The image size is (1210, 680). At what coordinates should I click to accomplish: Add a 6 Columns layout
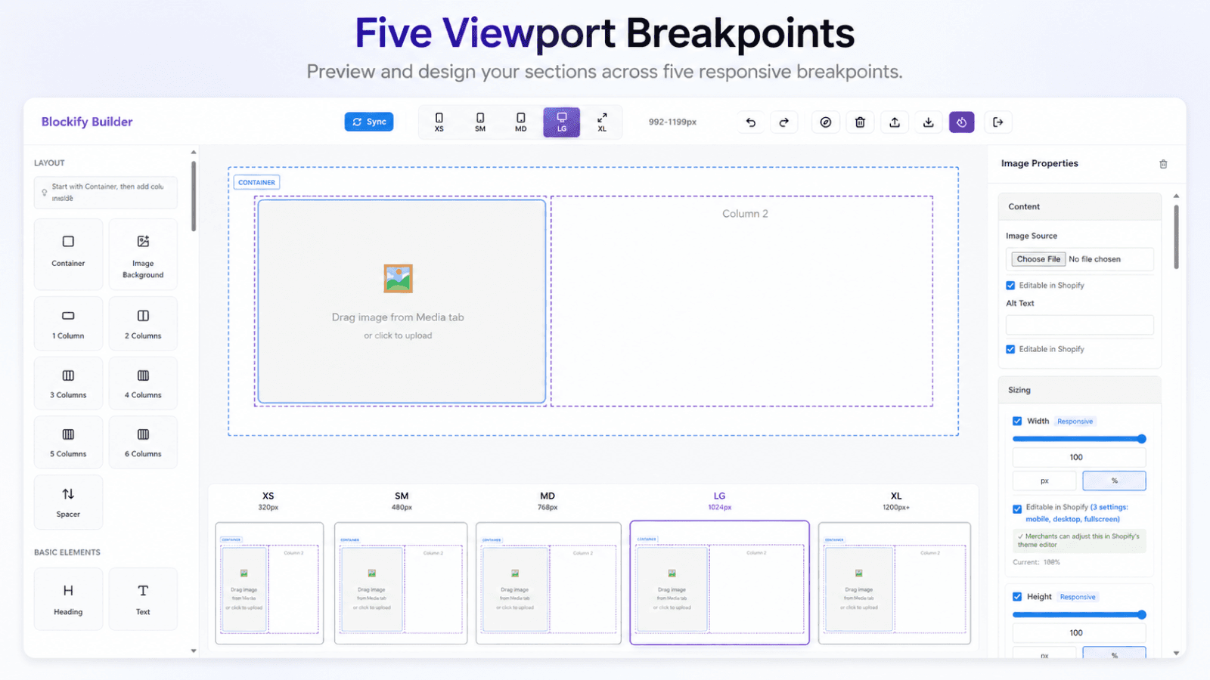143,442
